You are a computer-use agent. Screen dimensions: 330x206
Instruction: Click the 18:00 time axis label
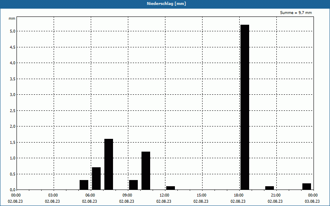click(239, 195)
